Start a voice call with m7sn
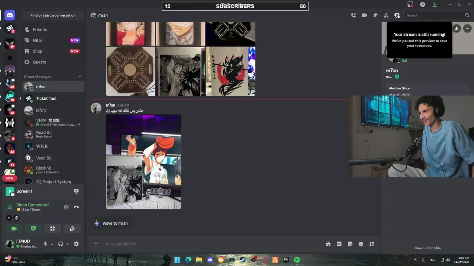The height and width of the screenshot is (266, 474). coord(354,15)
